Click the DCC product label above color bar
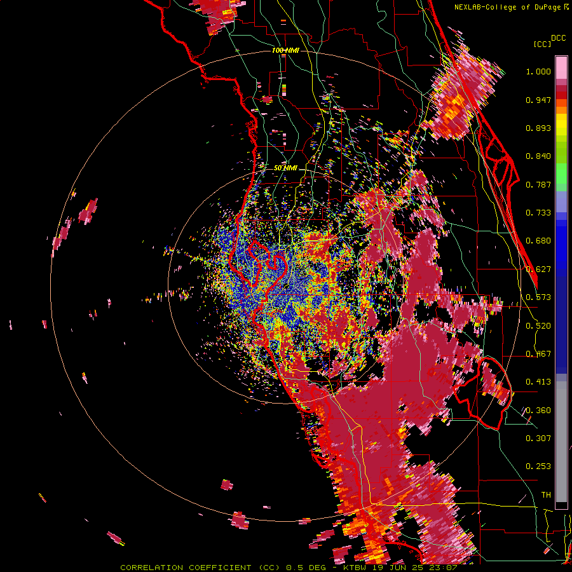The width and height of the screenshot is (572, 572). pos(559,38)
